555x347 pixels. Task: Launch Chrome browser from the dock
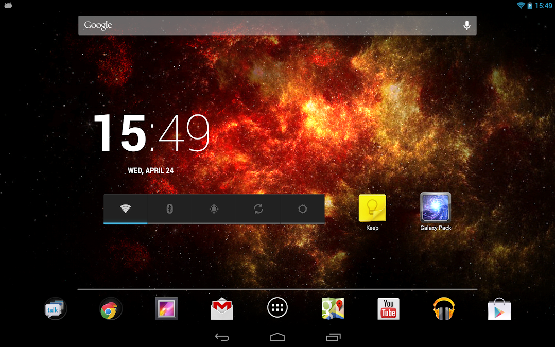coord(111,309)
